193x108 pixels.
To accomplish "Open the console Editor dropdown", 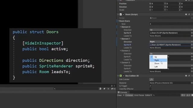I will click(x=148, y=95).
